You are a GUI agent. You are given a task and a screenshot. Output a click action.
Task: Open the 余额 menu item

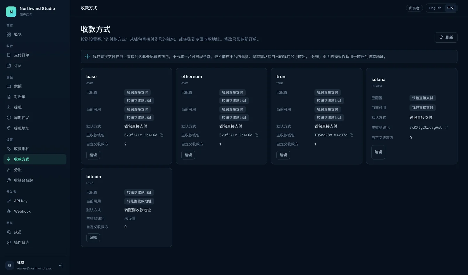(35, 86)
